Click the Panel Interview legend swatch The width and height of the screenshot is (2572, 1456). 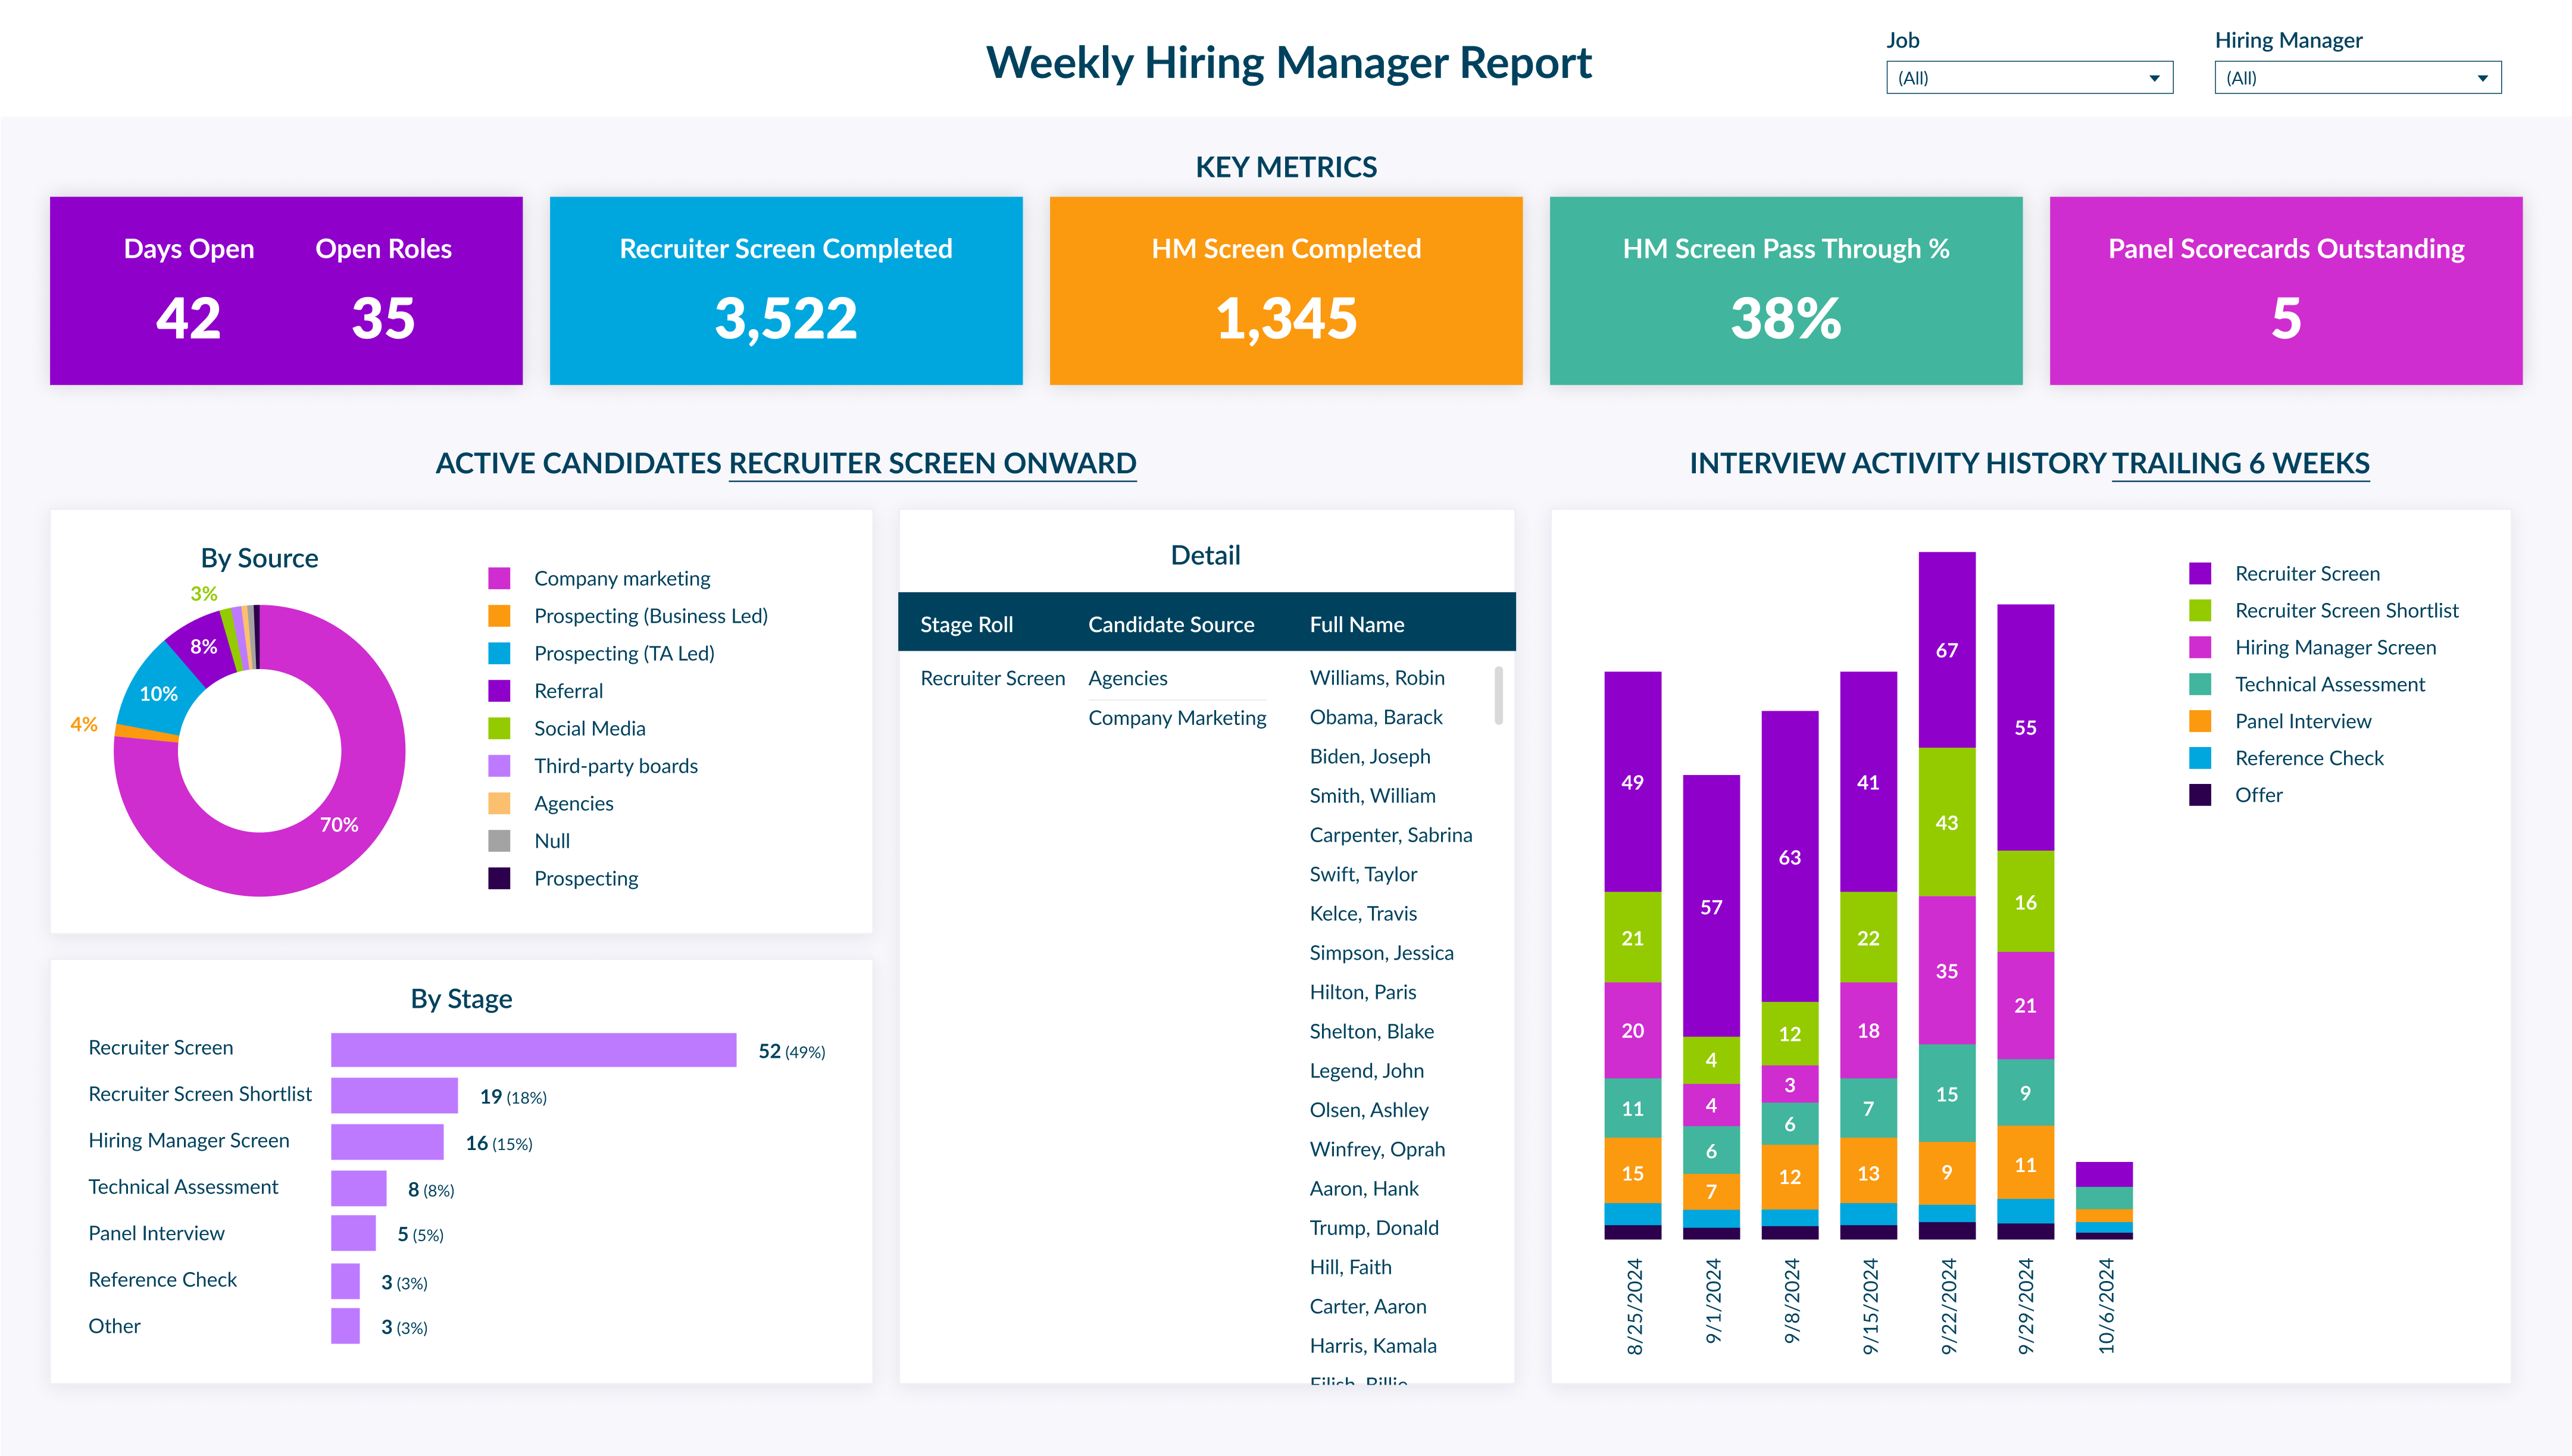[x=2200, y=721]
